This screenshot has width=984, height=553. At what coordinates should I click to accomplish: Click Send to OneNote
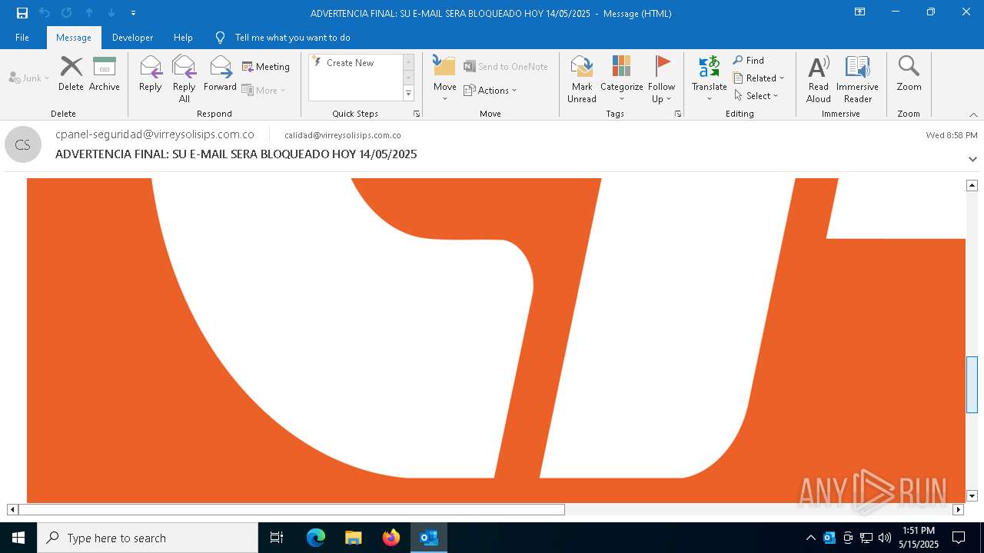pos(506,67)
